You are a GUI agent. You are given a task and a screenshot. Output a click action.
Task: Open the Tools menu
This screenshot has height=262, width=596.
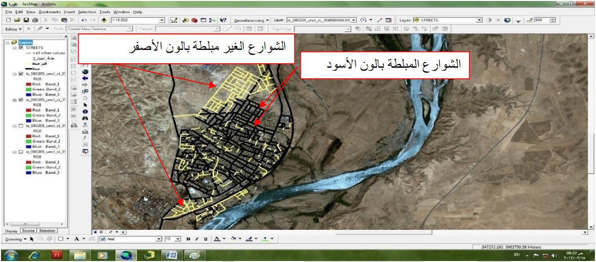click(x=104, y=11)
